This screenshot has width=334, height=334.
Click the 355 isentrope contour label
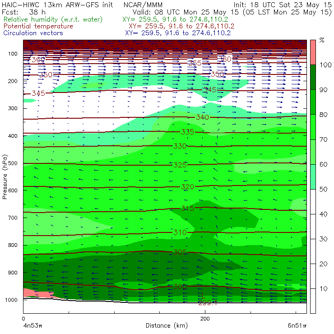pyautogui.click(x=195, y=63)
